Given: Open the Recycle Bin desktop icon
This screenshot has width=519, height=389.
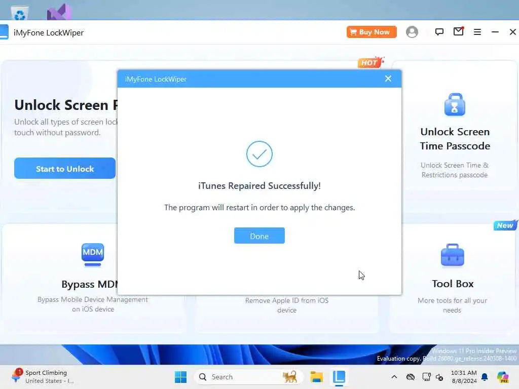Looking at the screenshot, I should [20, 13].
